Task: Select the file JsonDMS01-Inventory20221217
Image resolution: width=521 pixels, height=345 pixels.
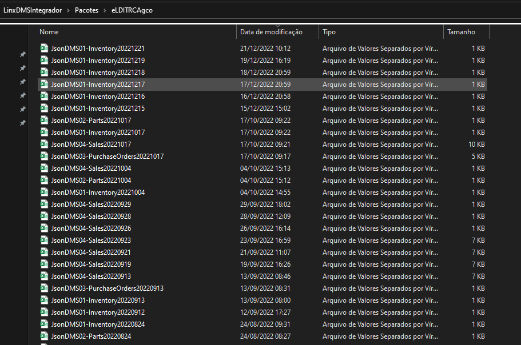Action: pyautogui.click(x=263, y=85)
